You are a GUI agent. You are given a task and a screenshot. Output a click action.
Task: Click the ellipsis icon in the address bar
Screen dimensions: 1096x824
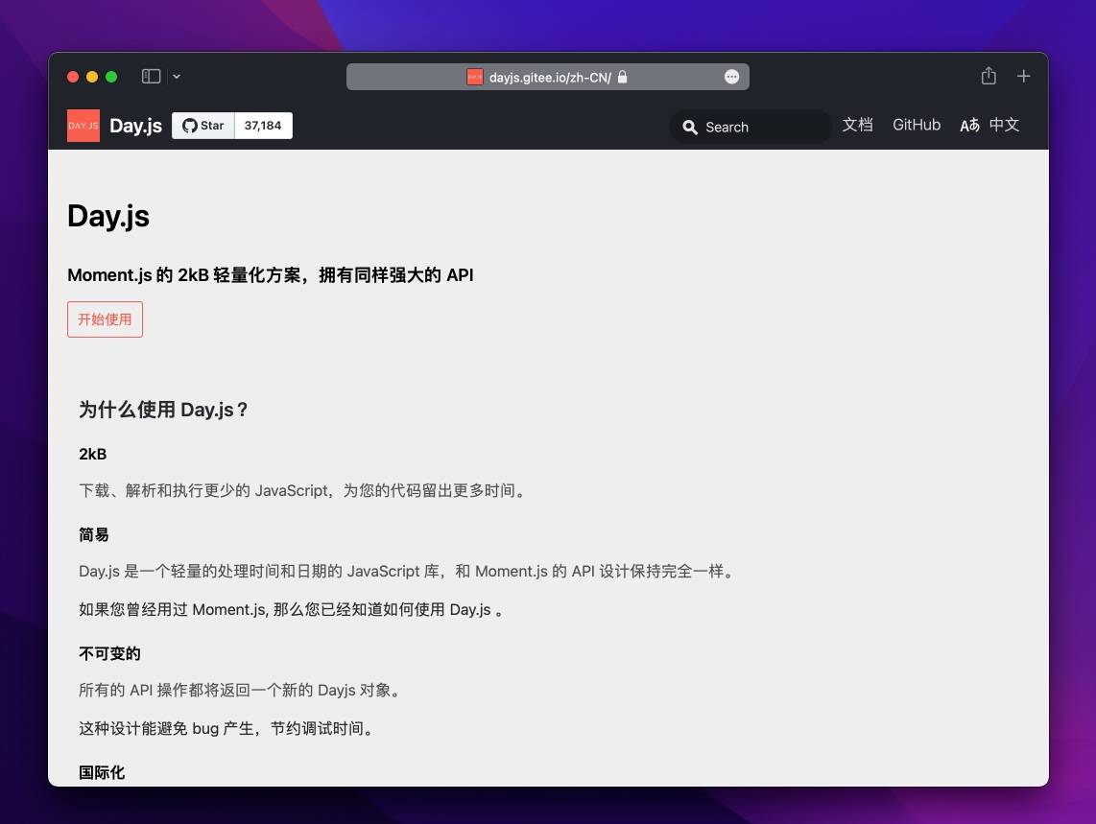coord(731,76)
